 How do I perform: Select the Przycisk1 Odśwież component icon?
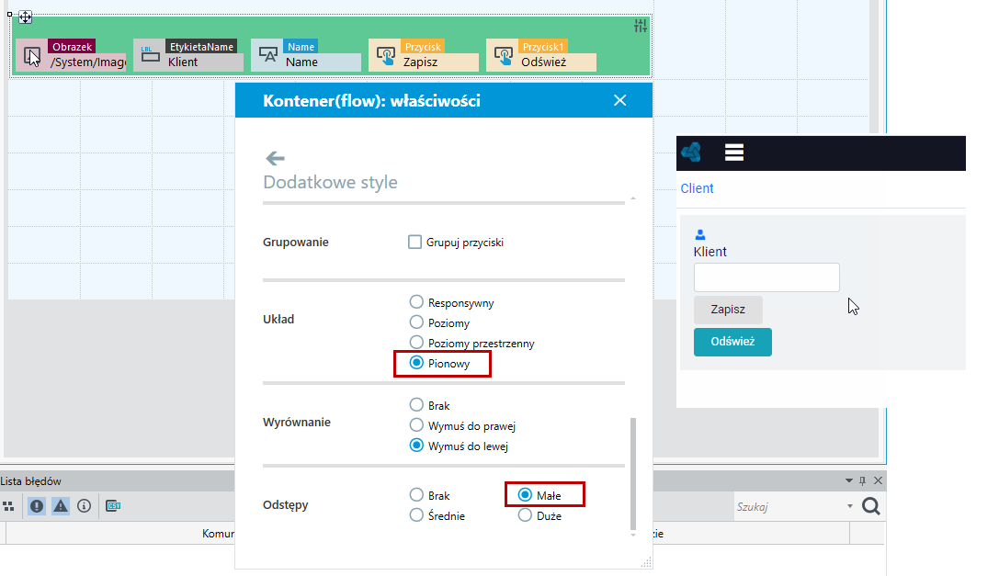tap(504, 55)
